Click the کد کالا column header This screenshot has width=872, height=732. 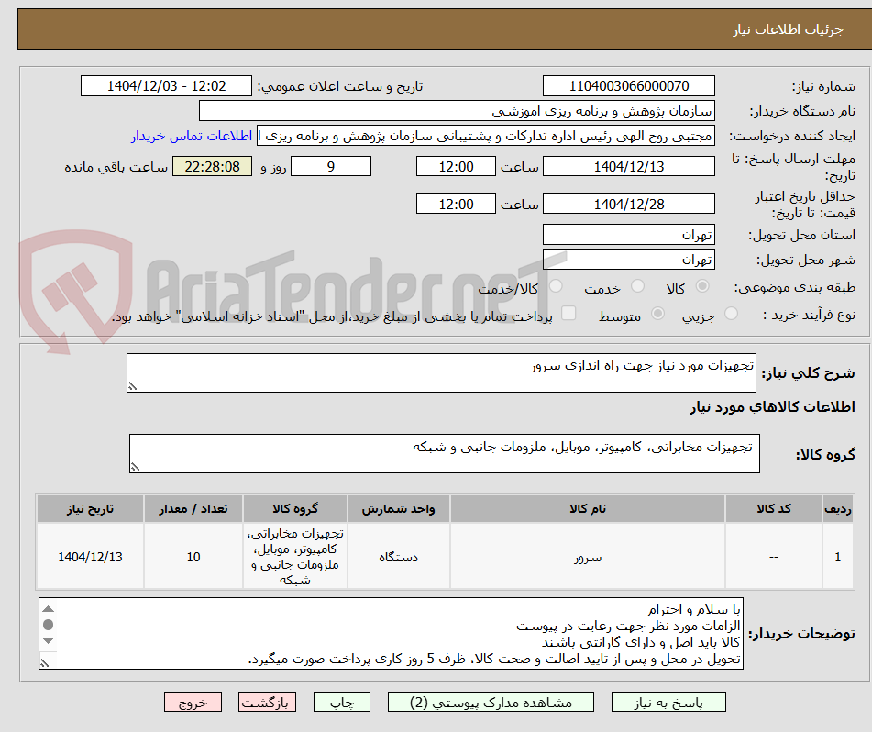click(774, 508)
